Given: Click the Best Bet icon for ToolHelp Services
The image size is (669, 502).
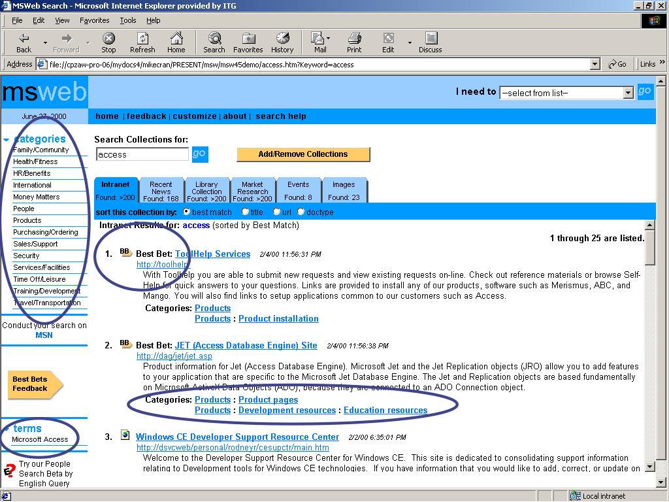Looking at the screenshot, I should tap(125, 252).
